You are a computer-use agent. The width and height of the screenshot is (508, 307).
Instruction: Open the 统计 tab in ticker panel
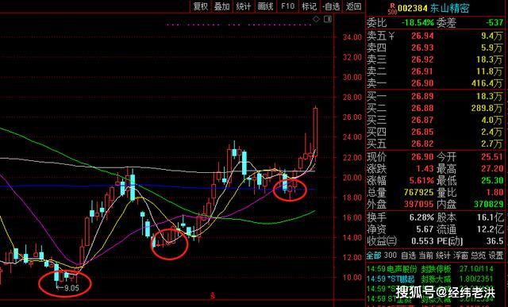(443, 255)
